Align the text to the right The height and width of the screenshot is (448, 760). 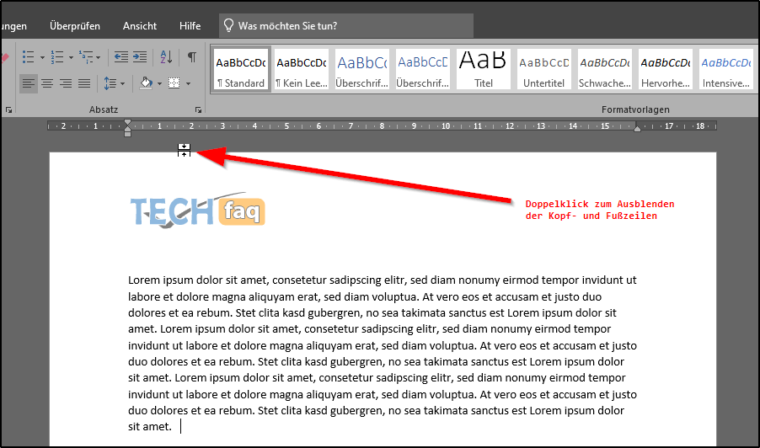point(66,83)
